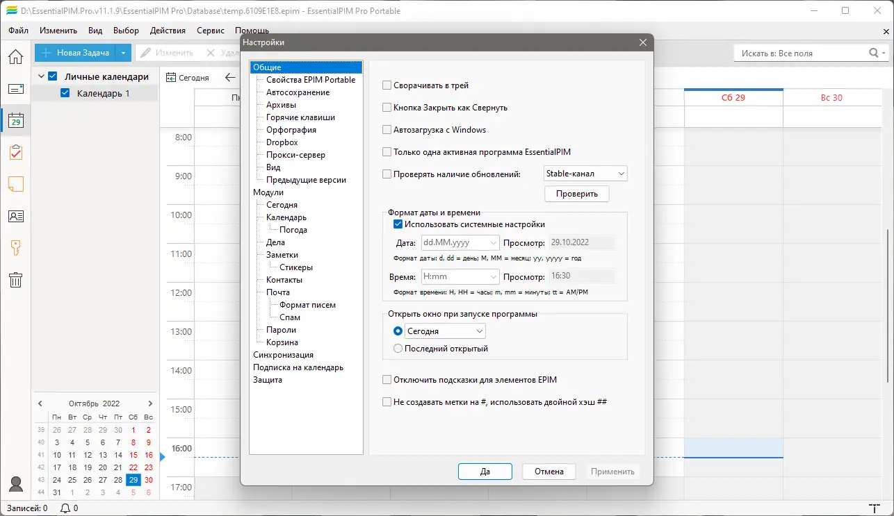
Task: Open the Passwords key icon
Action: click(15, 248)
